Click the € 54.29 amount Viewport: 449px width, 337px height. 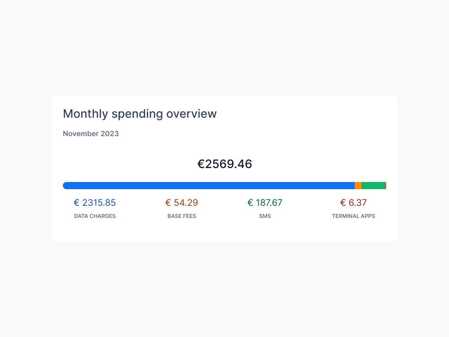pos(182,203)
